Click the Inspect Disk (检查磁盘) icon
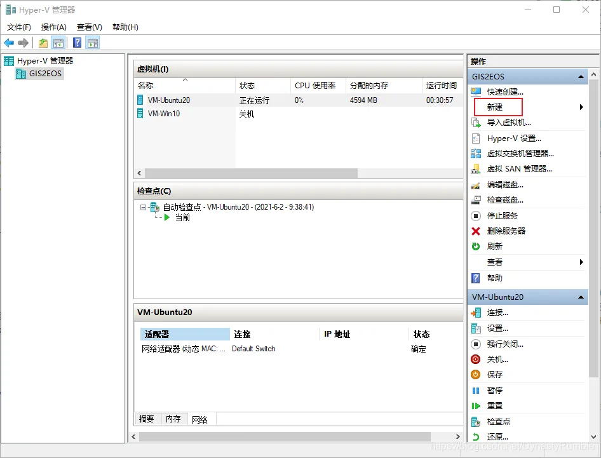Viewport: 601px width, 458px height. point(476,200)
